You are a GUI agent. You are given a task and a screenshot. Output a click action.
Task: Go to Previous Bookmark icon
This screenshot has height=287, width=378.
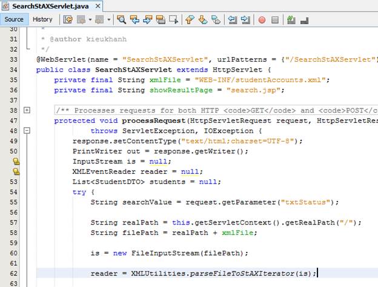(x=190, y=19)
